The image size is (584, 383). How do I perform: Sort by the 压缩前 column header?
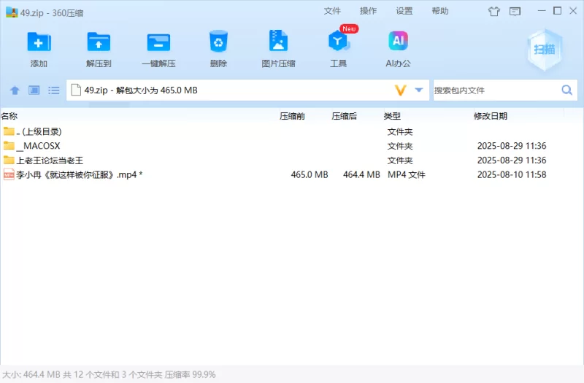point(293,116)
